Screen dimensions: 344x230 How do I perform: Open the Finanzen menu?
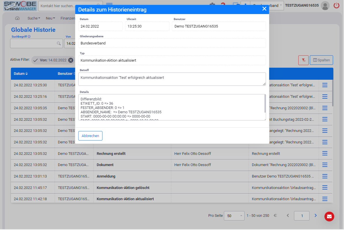point(68,18)
